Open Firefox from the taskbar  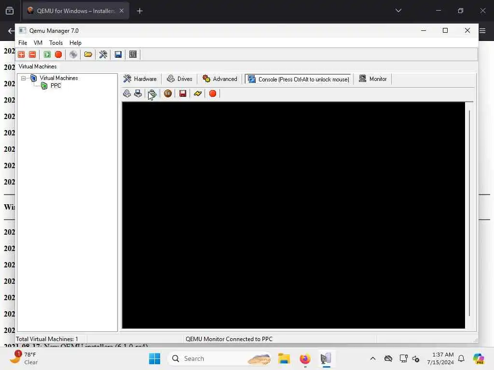coord(305,358)
